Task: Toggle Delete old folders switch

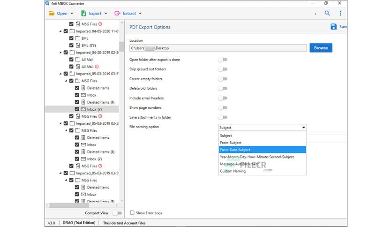Action: point(223,88)
